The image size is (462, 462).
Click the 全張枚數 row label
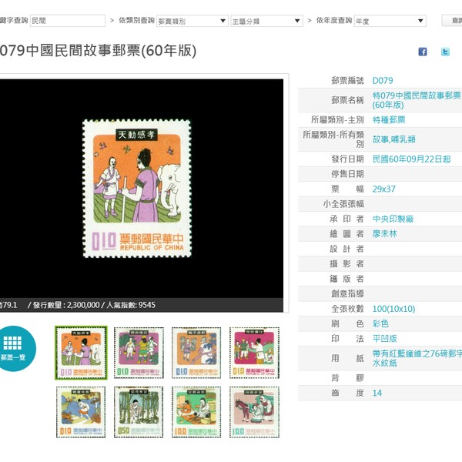point(347,309)
